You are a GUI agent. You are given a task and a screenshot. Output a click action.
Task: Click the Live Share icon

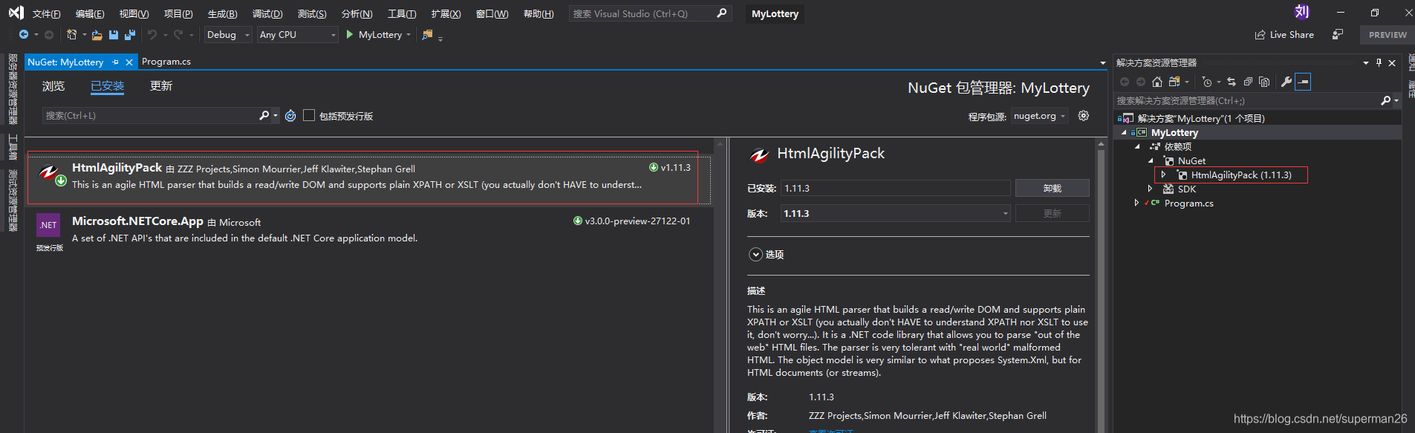1260,35
